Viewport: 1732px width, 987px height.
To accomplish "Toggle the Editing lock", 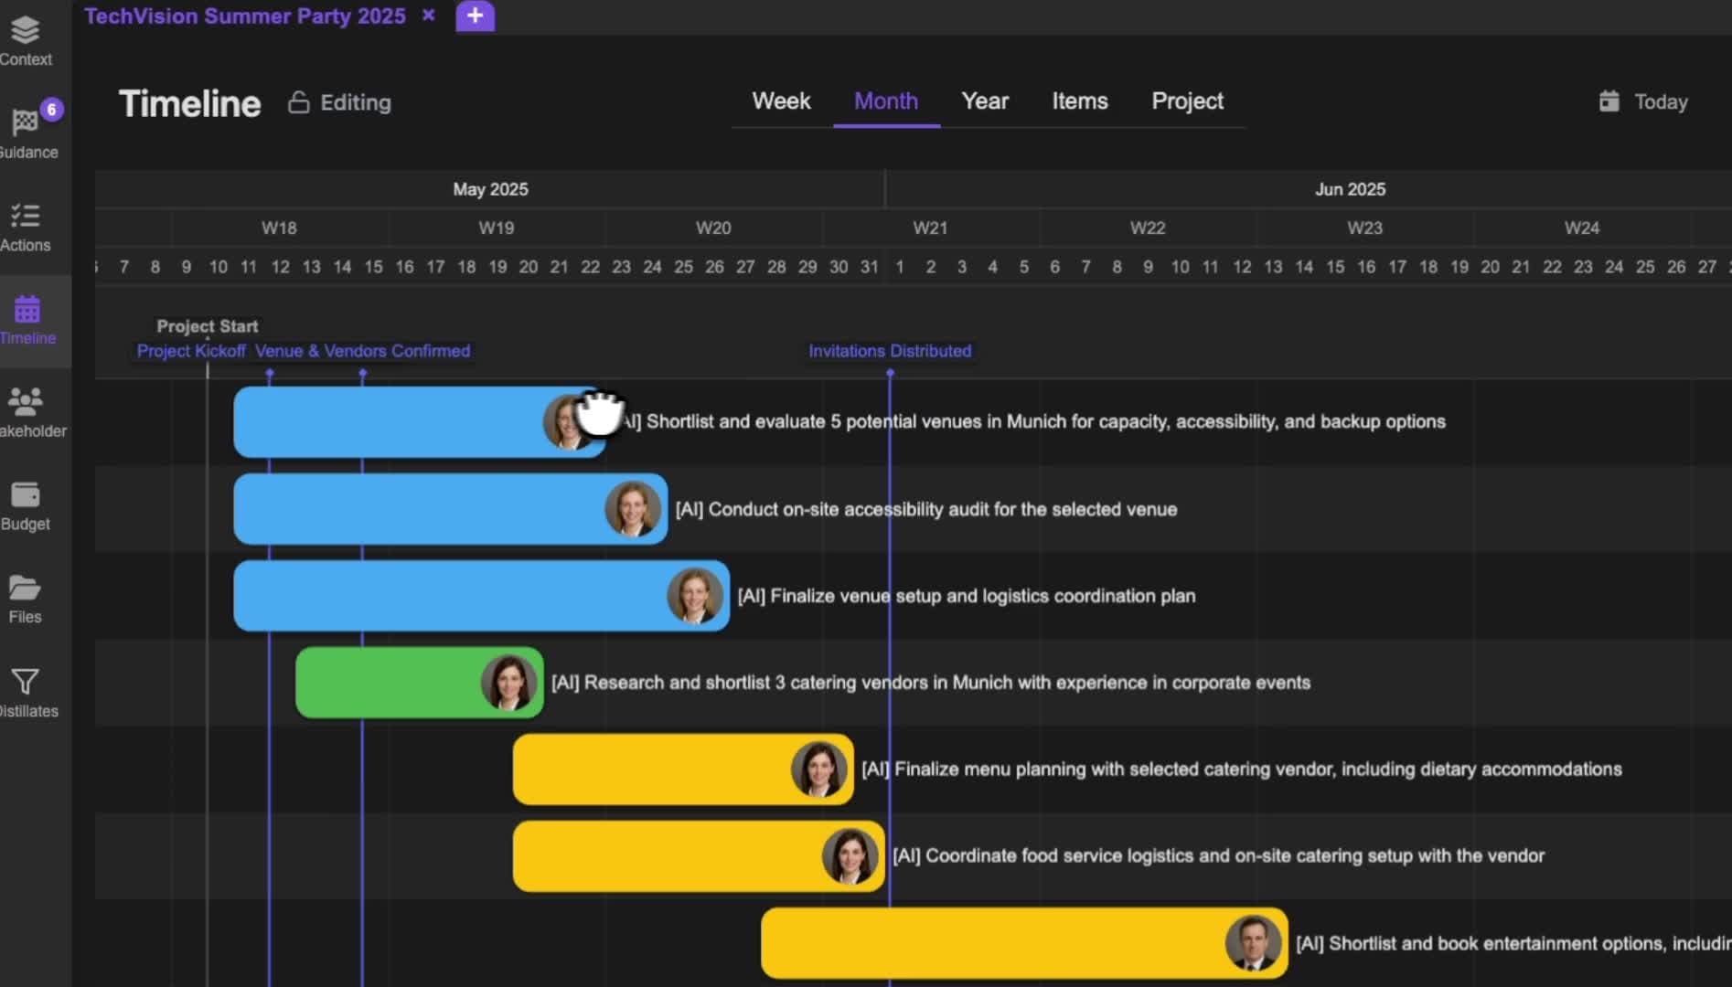I will click(x=299, y=102).
